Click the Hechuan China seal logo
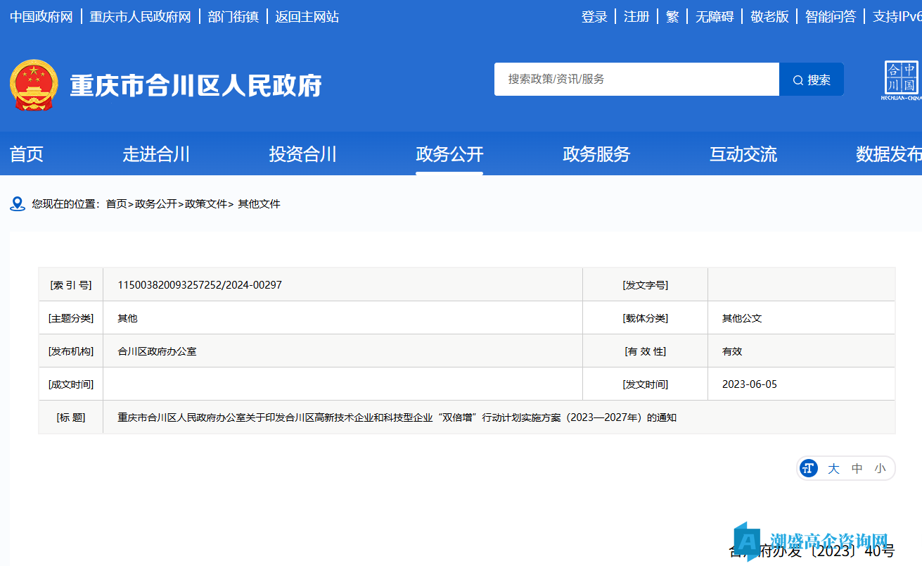The image size is (922, 566). pos(902,80)
